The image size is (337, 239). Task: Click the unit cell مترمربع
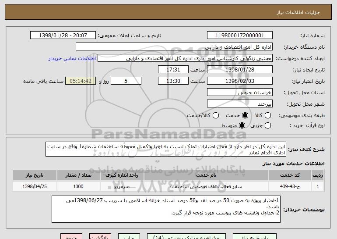pos(122,186)
